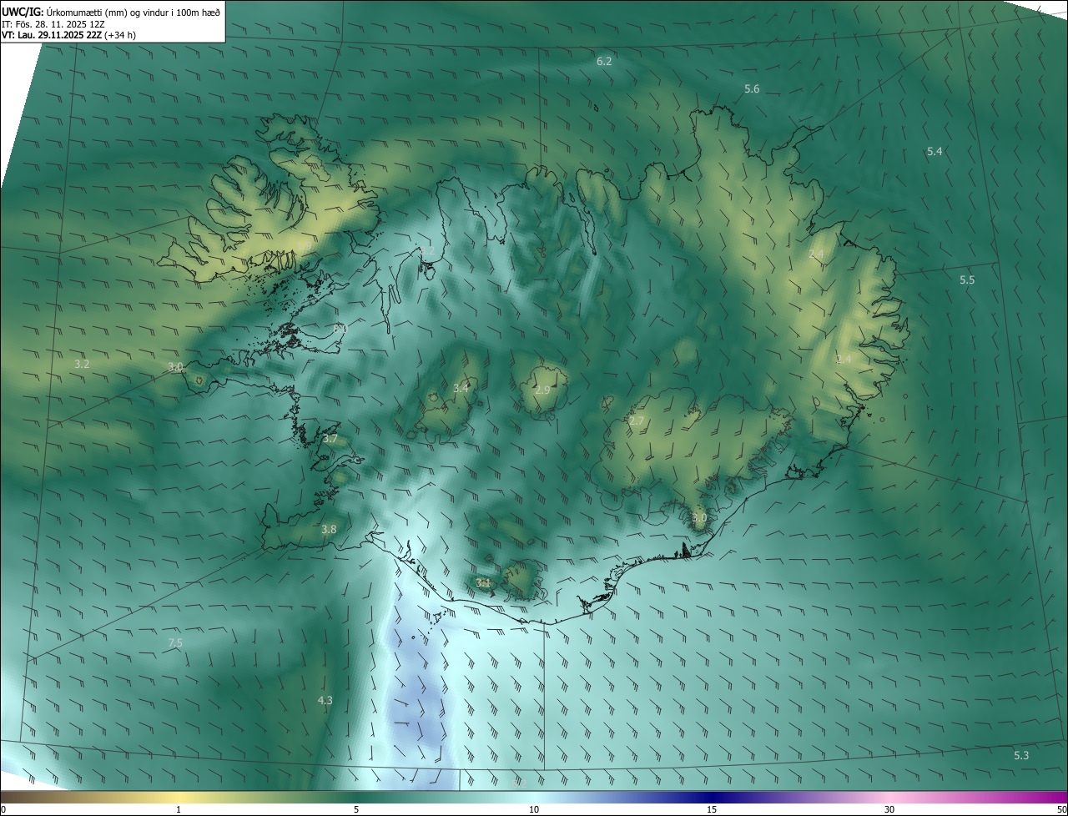The width and height of the screenshot is (1068, 816).
Task: Click the 7.5 value label on the map
Action: tap(175, 642)
